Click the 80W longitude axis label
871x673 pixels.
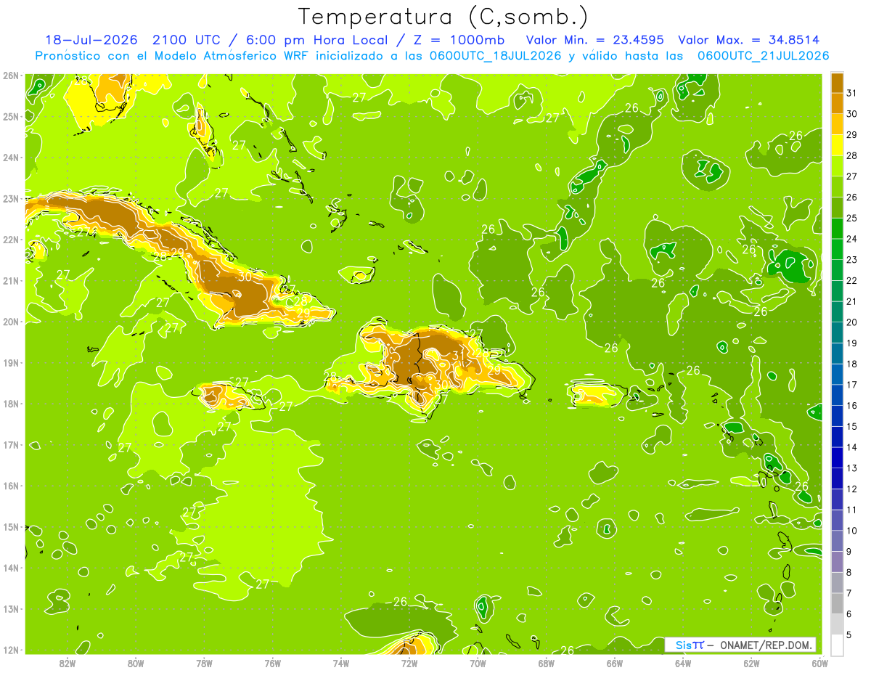click(135, 664)
